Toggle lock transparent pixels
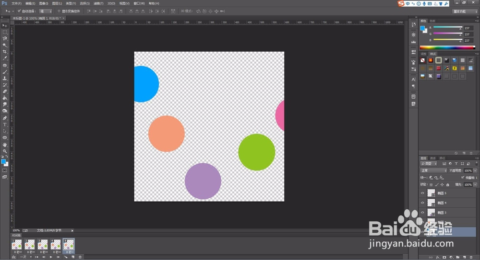This screenshot has height=260, width=480. (431, 184)
